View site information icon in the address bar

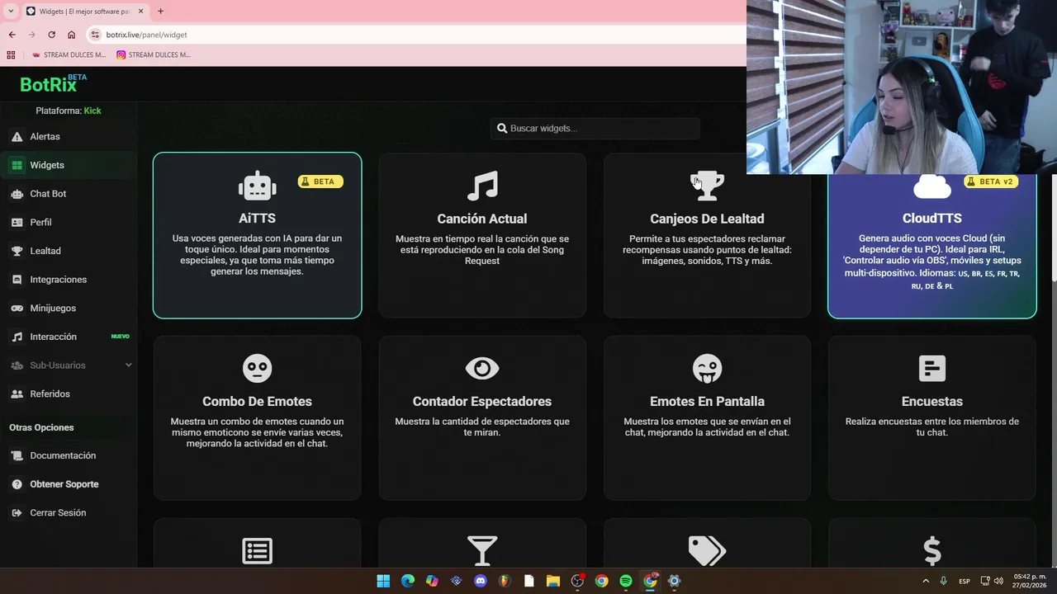click(x=95, y=35)
